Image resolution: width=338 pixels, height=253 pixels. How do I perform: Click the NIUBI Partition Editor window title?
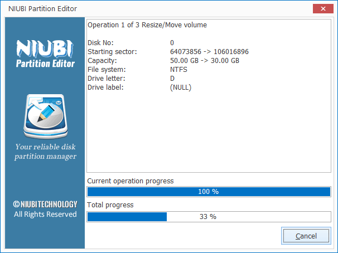(42, 8)
